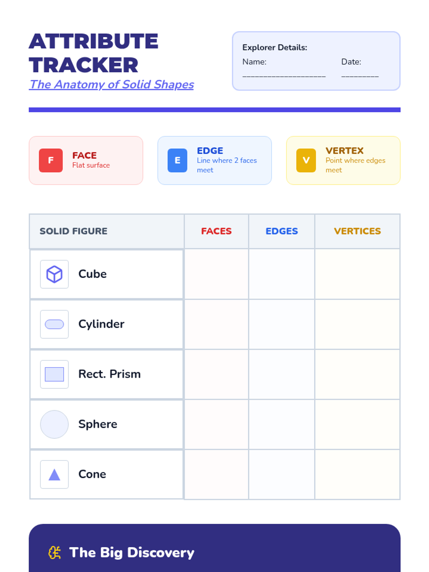Click the yellow V vertex badge

pos(306,161)
